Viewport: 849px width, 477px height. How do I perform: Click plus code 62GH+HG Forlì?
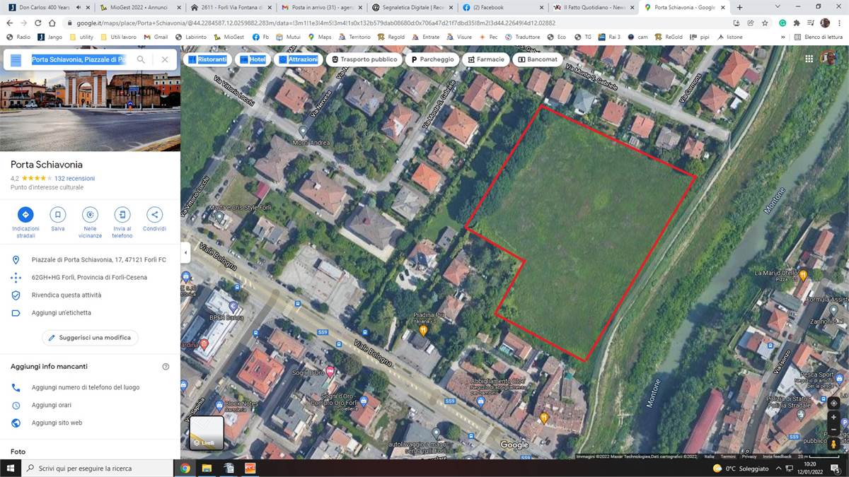tap(90, 278)
